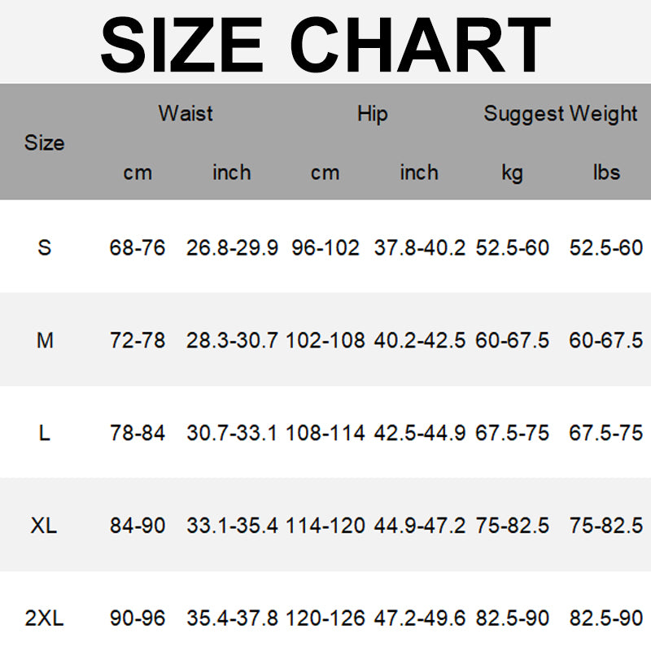Image resolution: width=651 pixels, height=651 pixels.
Task: Click the 28.3-30.7 waist inch value
Action: coord(232,340)
